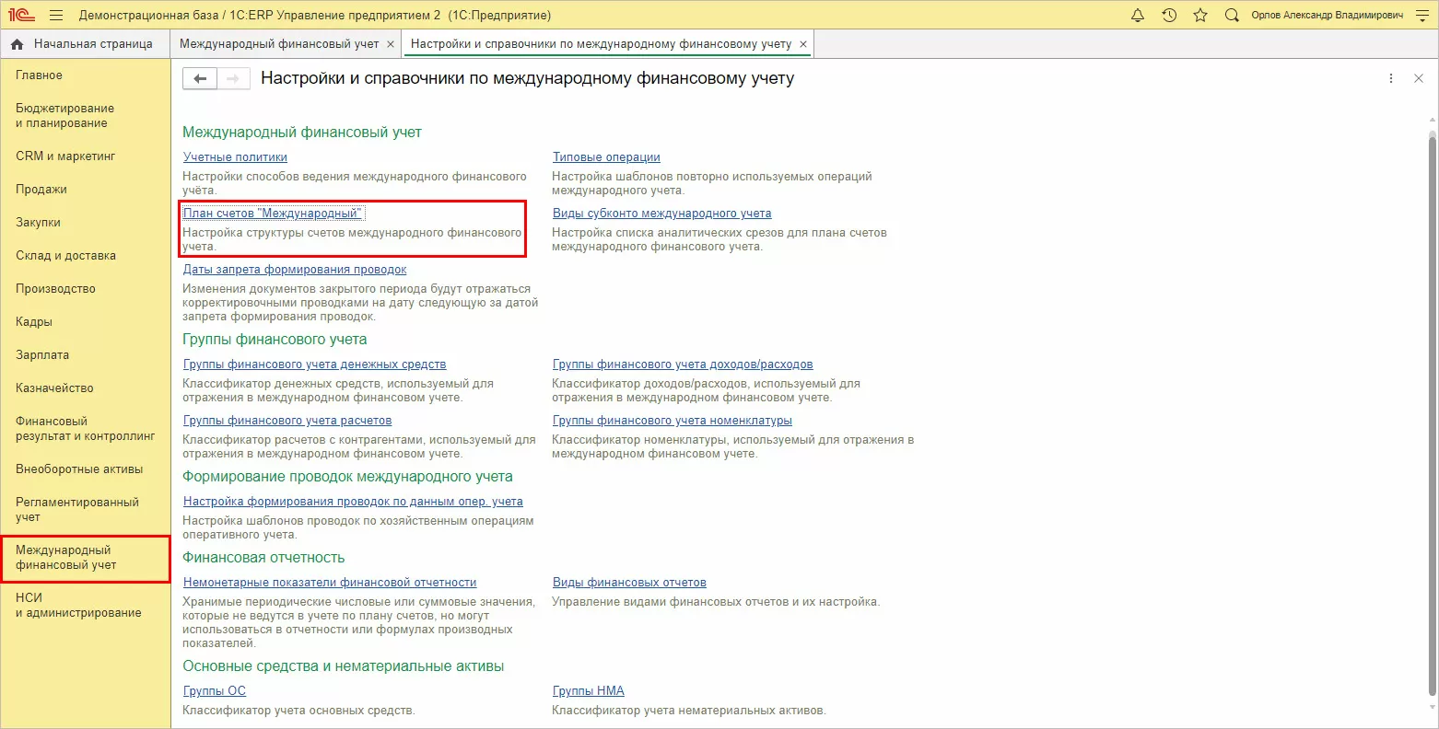
Task: Open Казначейство section
Action: [55, 388]
